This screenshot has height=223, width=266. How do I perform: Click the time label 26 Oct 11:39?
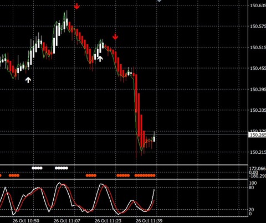tap(149, 221)
